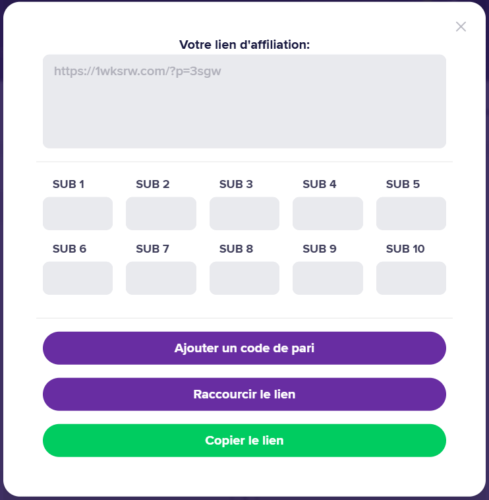Activate the SUB 4 text field
This screenshot has height=500, width=489.
(328, 214)
